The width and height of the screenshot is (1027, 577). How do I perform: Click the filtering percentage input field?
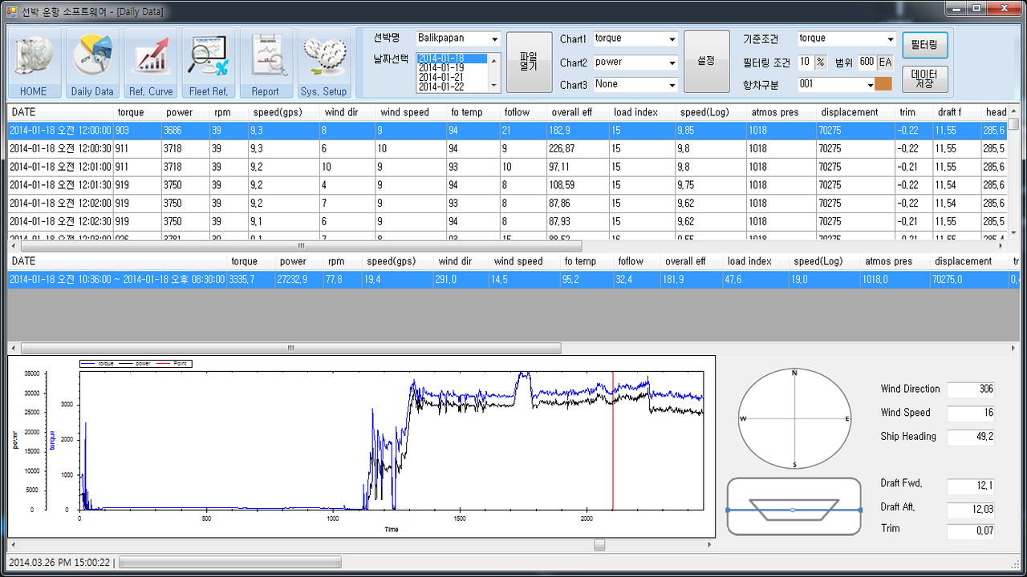point(806,62)
